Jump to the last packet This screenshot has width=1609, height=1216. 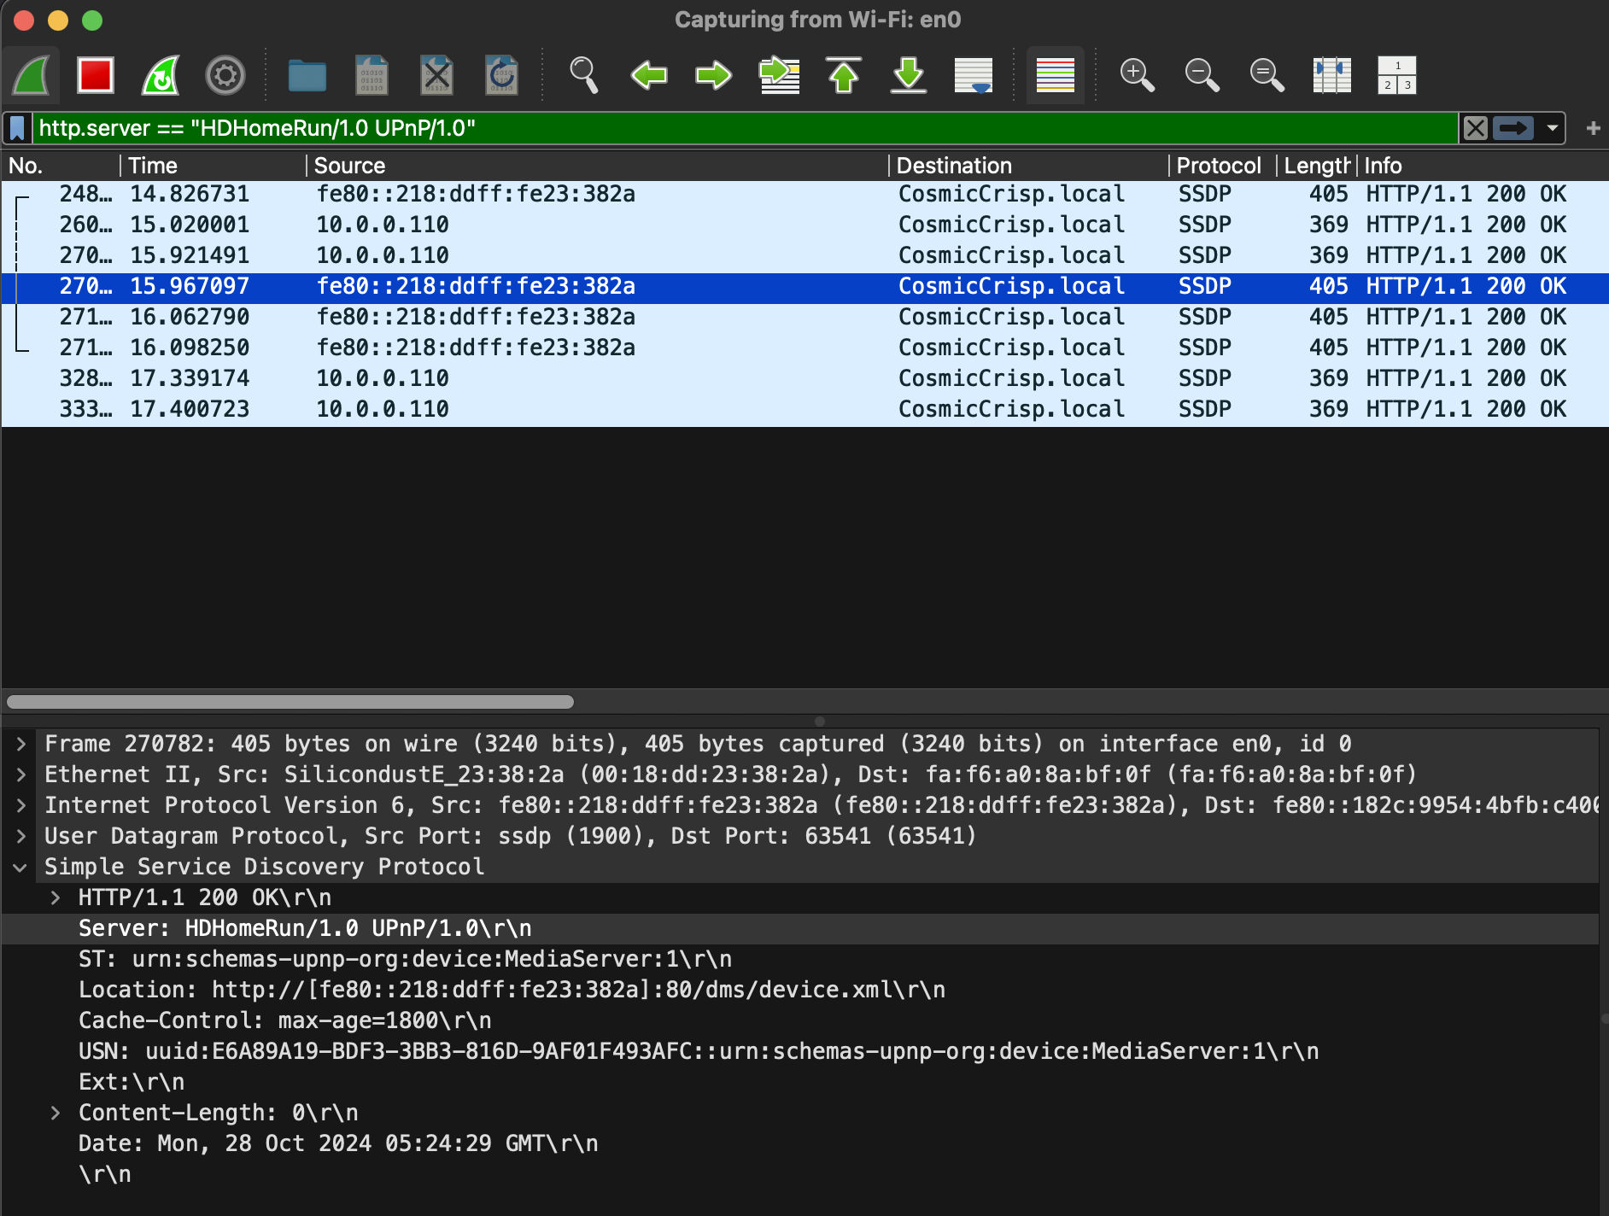click(x=909, y=76)
